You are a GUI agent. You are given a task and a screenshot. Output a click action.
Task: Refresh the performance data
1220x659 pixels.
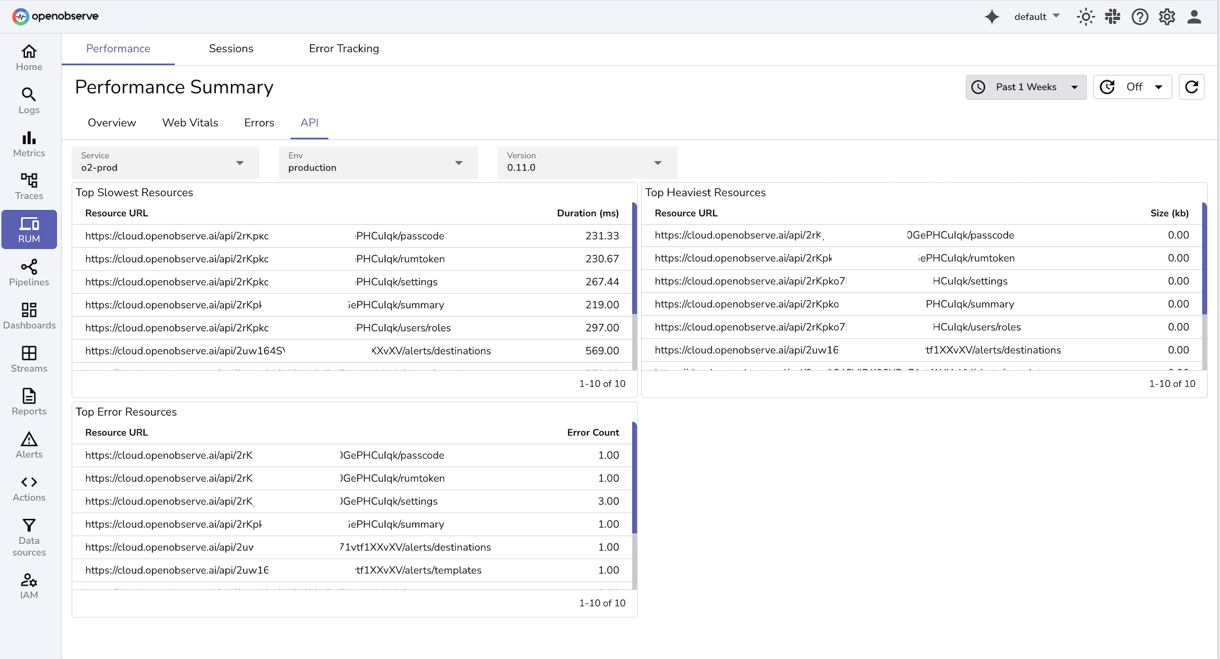1192,87
